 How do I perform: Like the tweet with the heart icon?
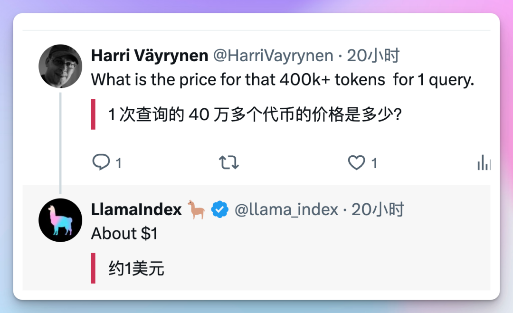(x=356, y=162)
